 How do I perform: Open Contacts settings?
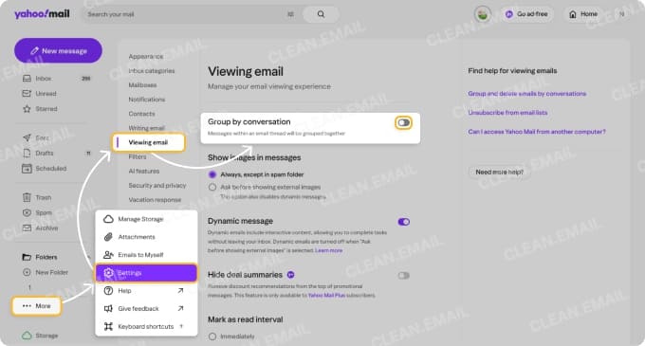141,114
